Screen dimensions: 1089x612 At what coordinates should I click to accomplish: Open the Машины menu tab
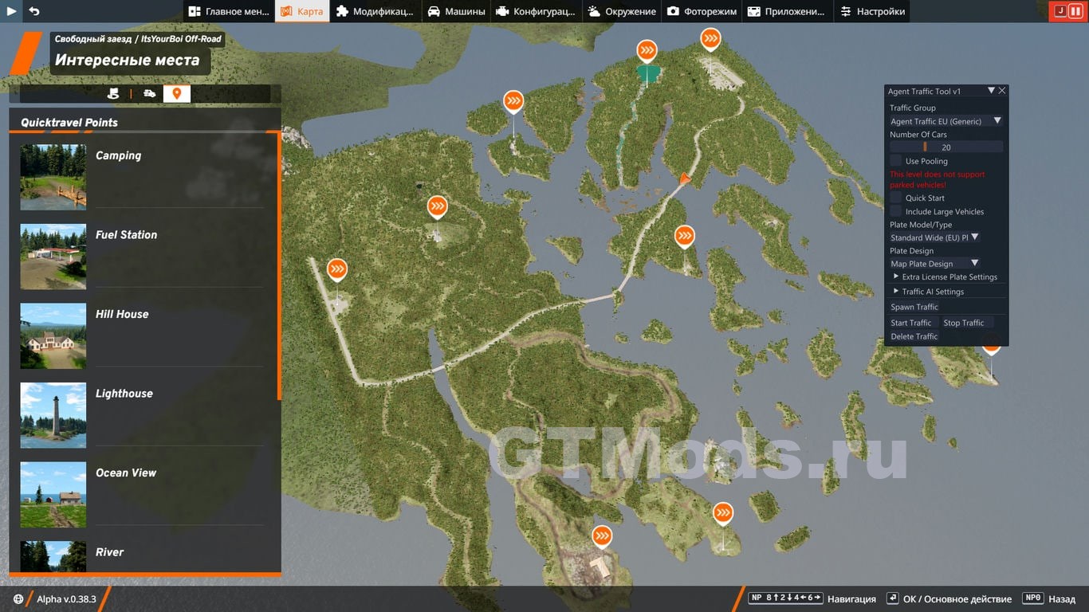pyautogui.click(x=456, y=11)
